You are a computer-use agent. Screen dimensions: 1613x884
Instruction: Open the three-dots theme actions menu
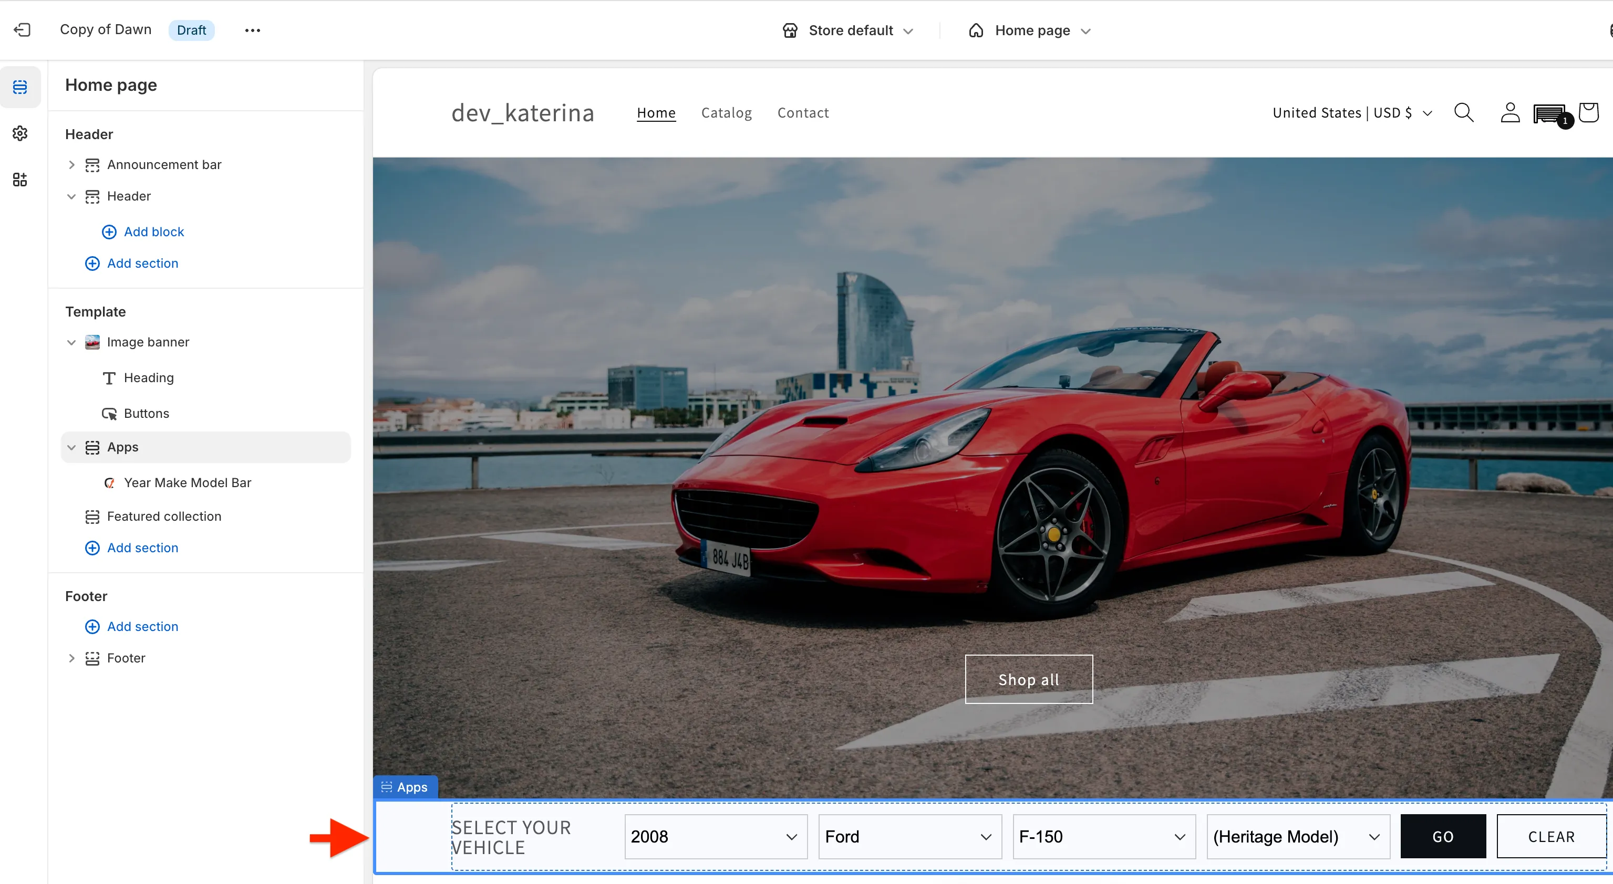pyautogui.click(x=252, y=30)
